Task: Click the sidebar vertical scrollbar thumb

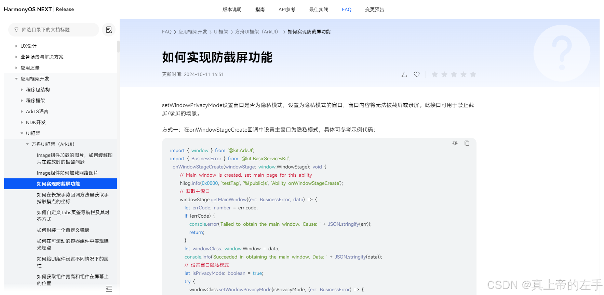Action: [118, 47]
